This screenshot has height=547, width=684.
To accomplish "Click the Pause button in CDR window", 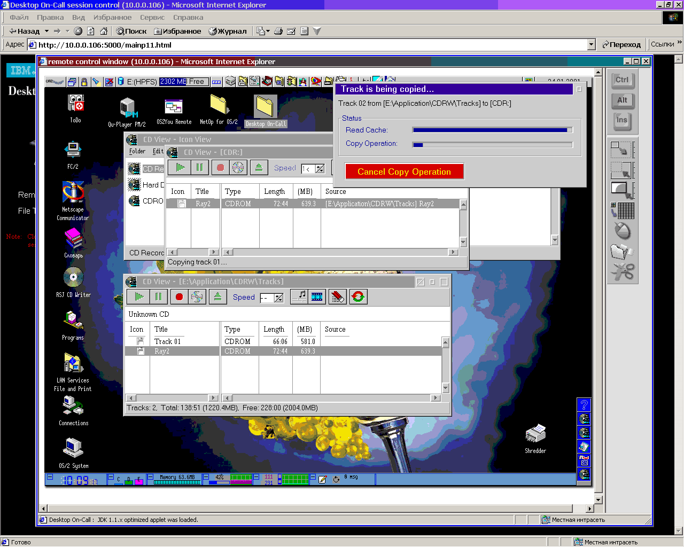I will [x=199, y=167].
